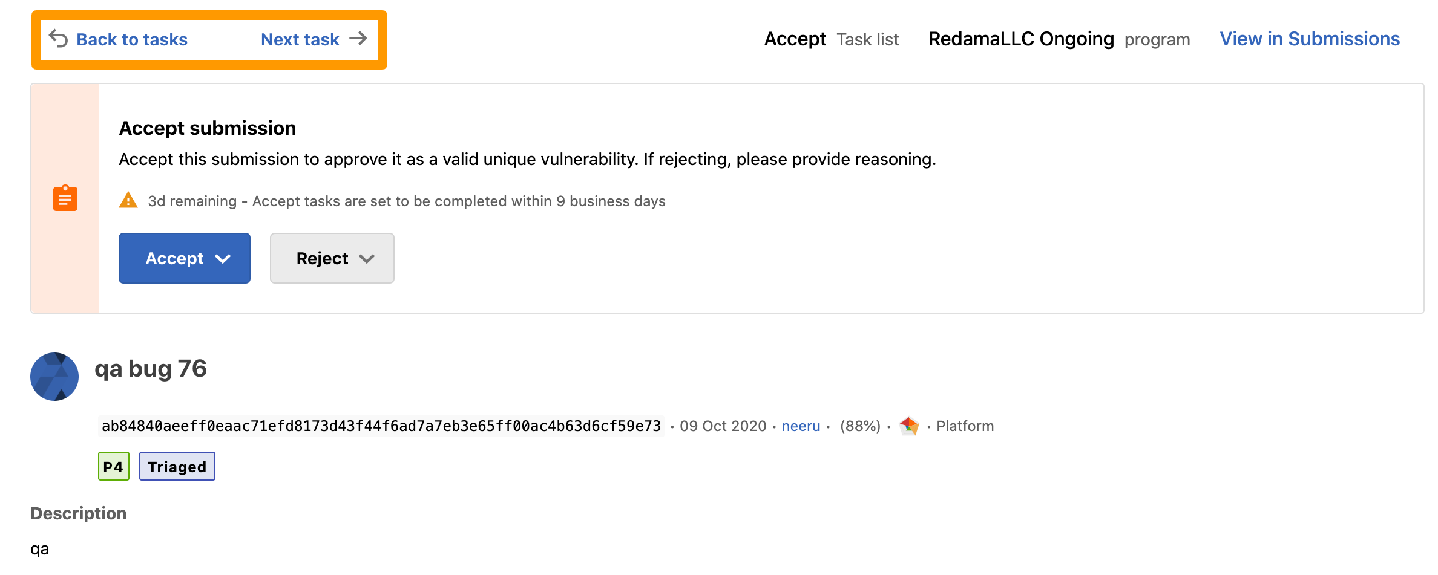
Task: Click the orange clipboard task icon
Action: (x=65, y=198)
